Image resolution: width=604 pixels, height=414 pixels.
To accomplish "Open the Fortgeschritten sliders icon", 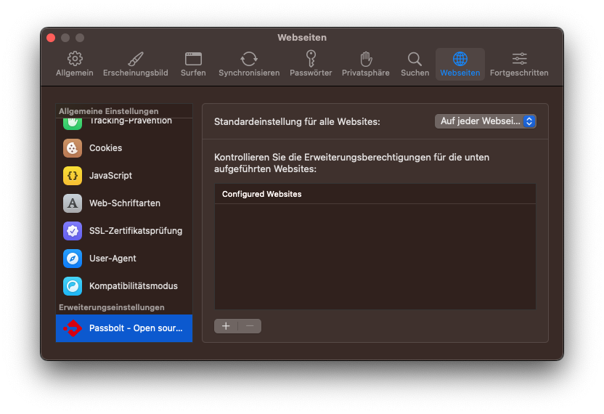I will tap(519, 60).
